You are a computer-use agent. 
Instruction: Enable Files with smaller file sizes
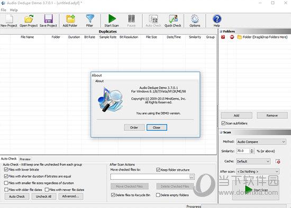coord(6,183)
